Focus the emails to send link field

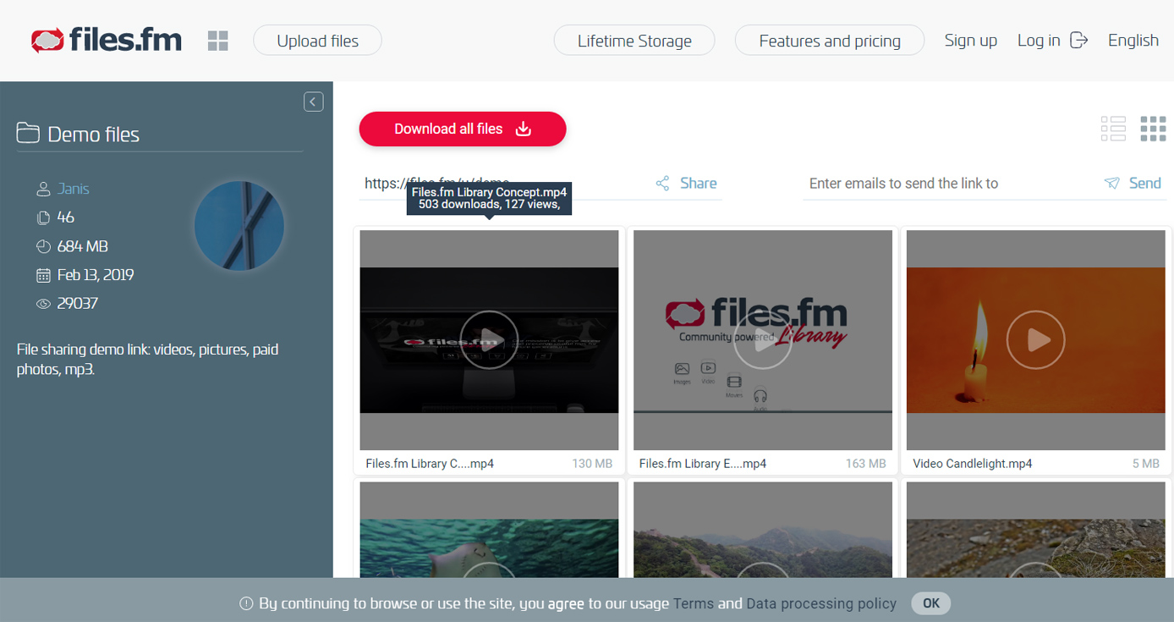coord(949,183)
